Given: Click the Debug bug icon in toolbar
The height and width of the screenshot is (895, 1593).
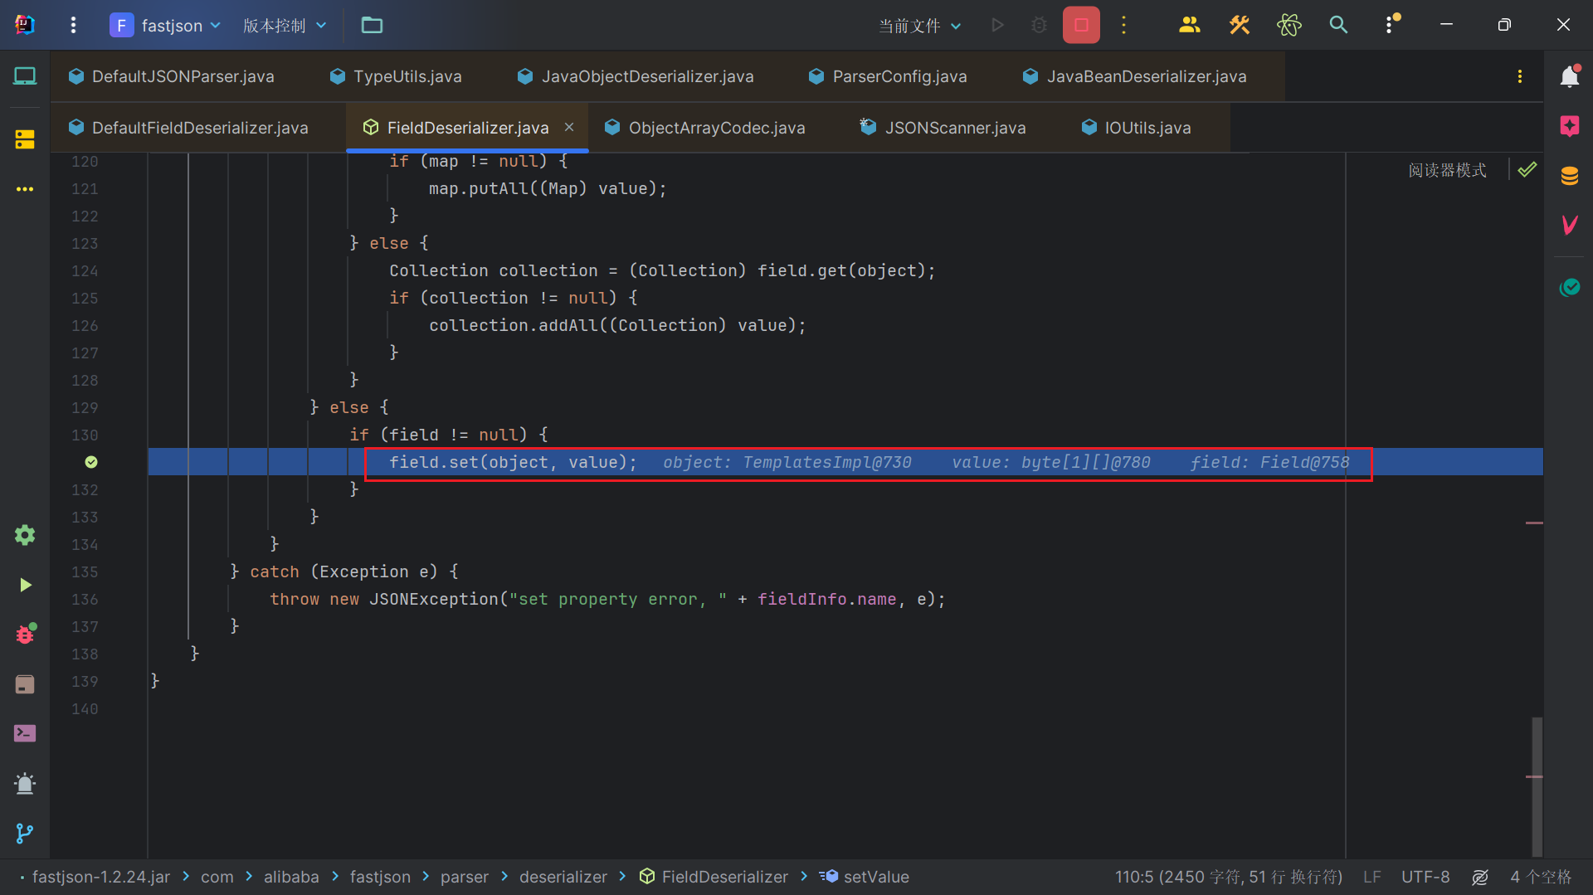Looking at the screenshot, I should click(x=1039, y=25).
